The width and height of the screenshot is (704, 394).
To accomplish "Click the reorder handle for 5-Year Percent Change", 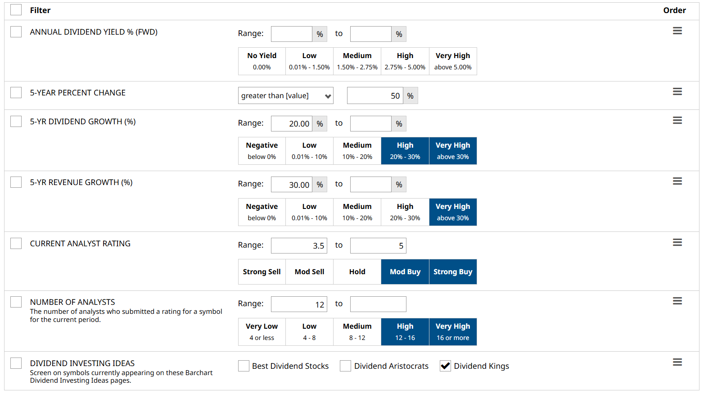I will tap(677, 92).
